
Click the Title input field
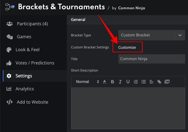tap(152, 59)
